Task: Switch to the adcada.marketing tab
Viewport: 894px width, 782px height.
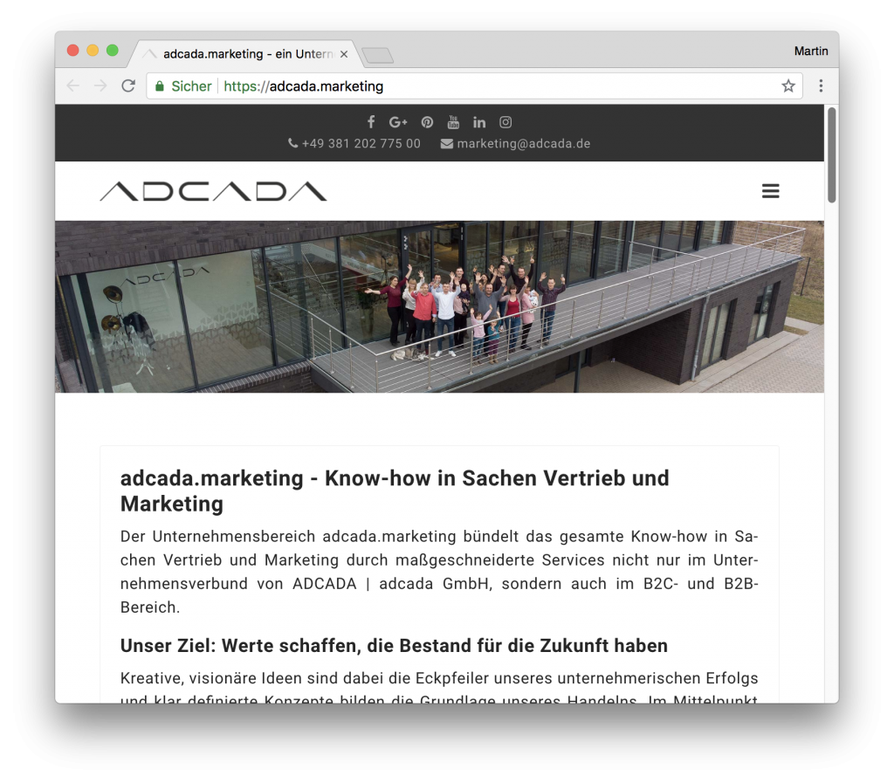Action: (244, 52)
